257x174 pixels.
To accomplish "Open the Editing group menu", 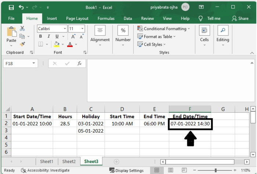I will (x=223, y=36).
